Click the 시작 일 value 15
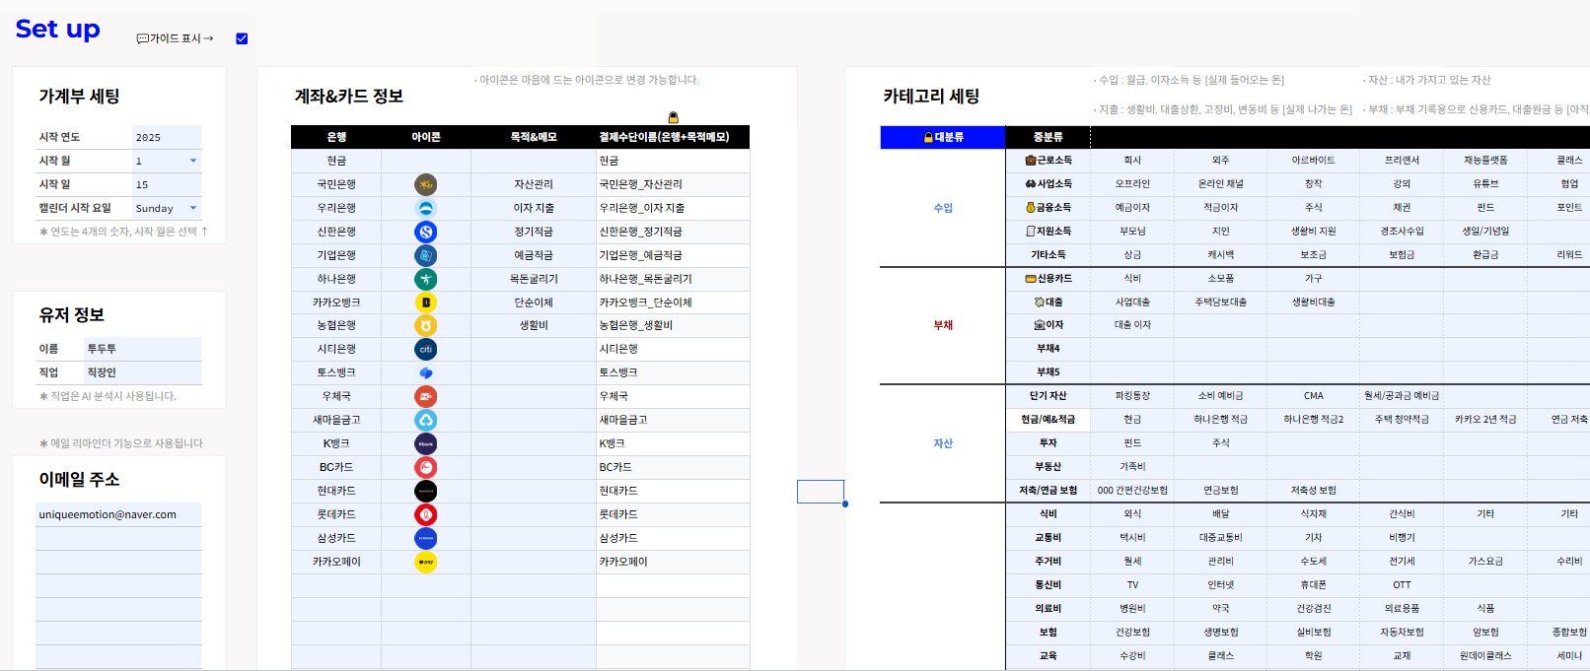 click(167, 184)
